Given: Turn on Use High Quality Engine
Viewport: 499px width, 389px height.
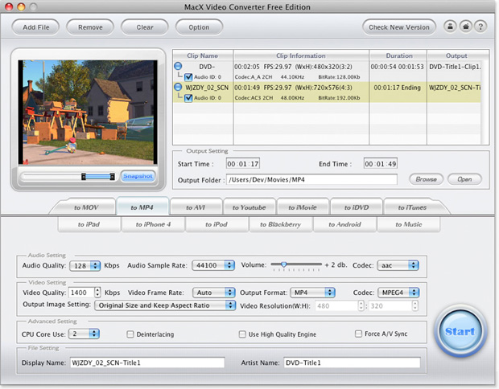Looking at the screenshot, I should coord(242,334).
